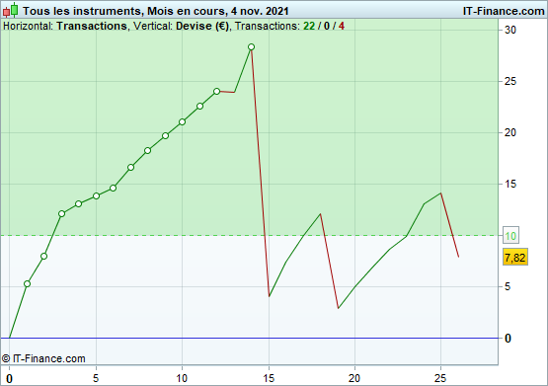Click the circle marker at transaction 7
This screenshot has height=386, width=548.
click(x=130, y=167)
